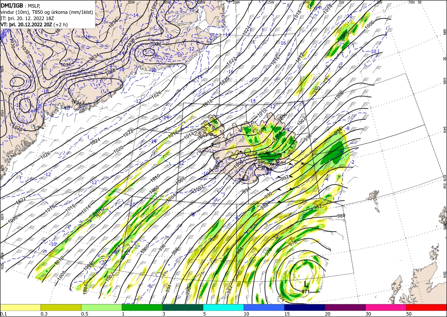Select the purple 20–30 legend swatch
Image resolution: width=447 pixels, height=317 pixels.
tap(345, 307)
